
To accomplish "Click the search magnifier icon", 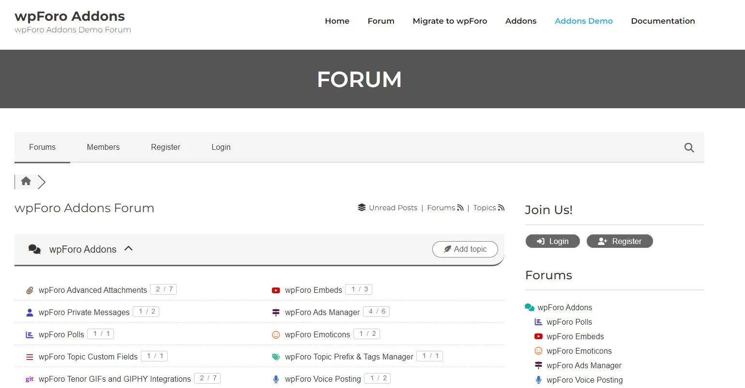I will coord(689,148).
